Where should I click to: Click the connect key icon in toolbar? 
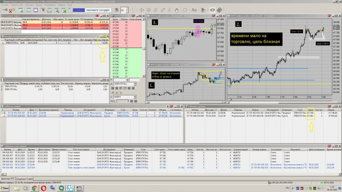(x=5, y=10)
